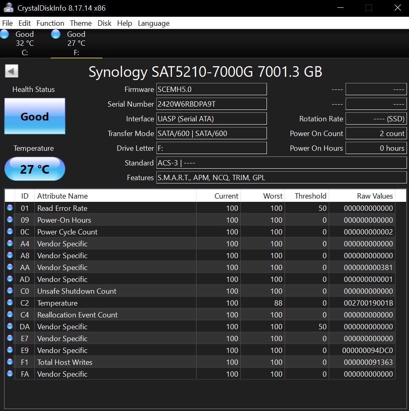Click the Drive Letter field F:
The image size is (409, 411).
pyautogui.click(x=212, y=148)
